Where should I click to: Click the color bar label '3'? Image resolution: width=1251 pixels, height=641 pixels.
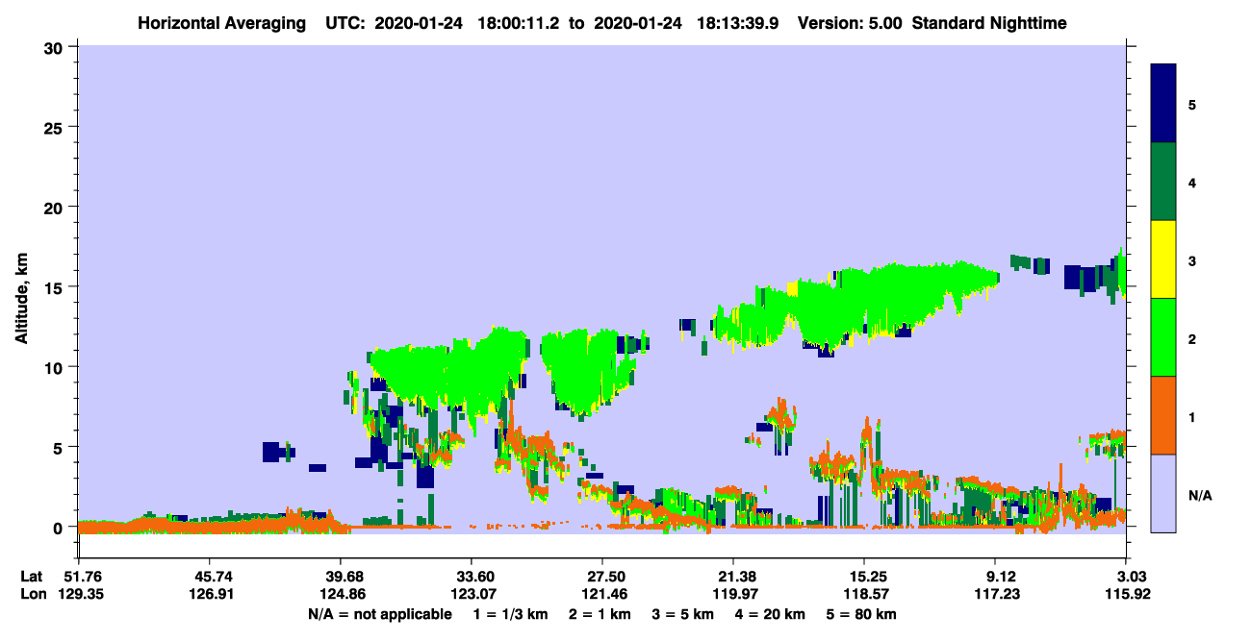click(x=1192, y=260)
